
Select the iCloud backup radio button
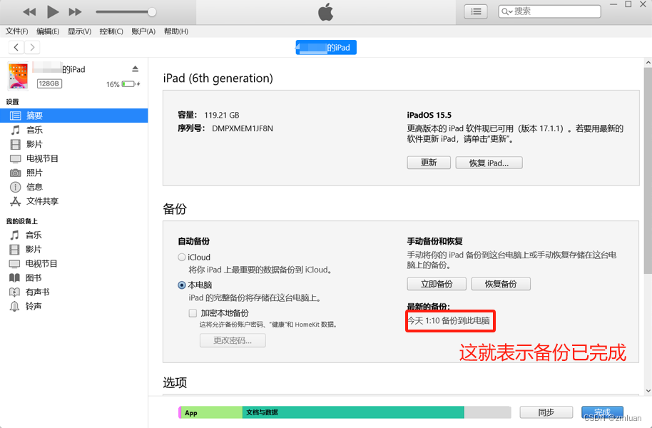pyautogui.click(x=182, y=257)
